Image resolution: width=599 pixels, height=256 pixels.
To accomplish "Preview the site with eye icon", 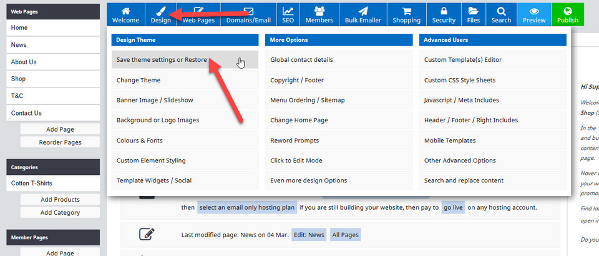I will click(533, 11).
